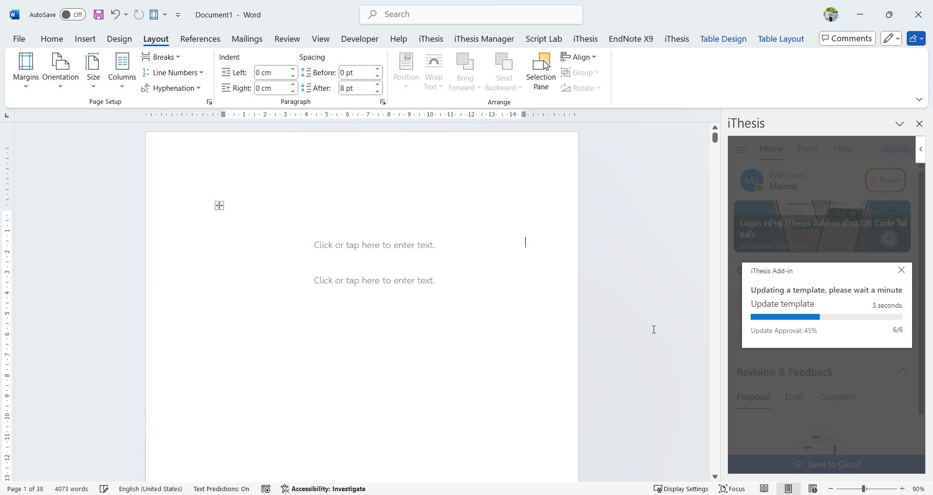Click the Word application logo
This screenshot has width=933, height=495.
coord(15,15)
